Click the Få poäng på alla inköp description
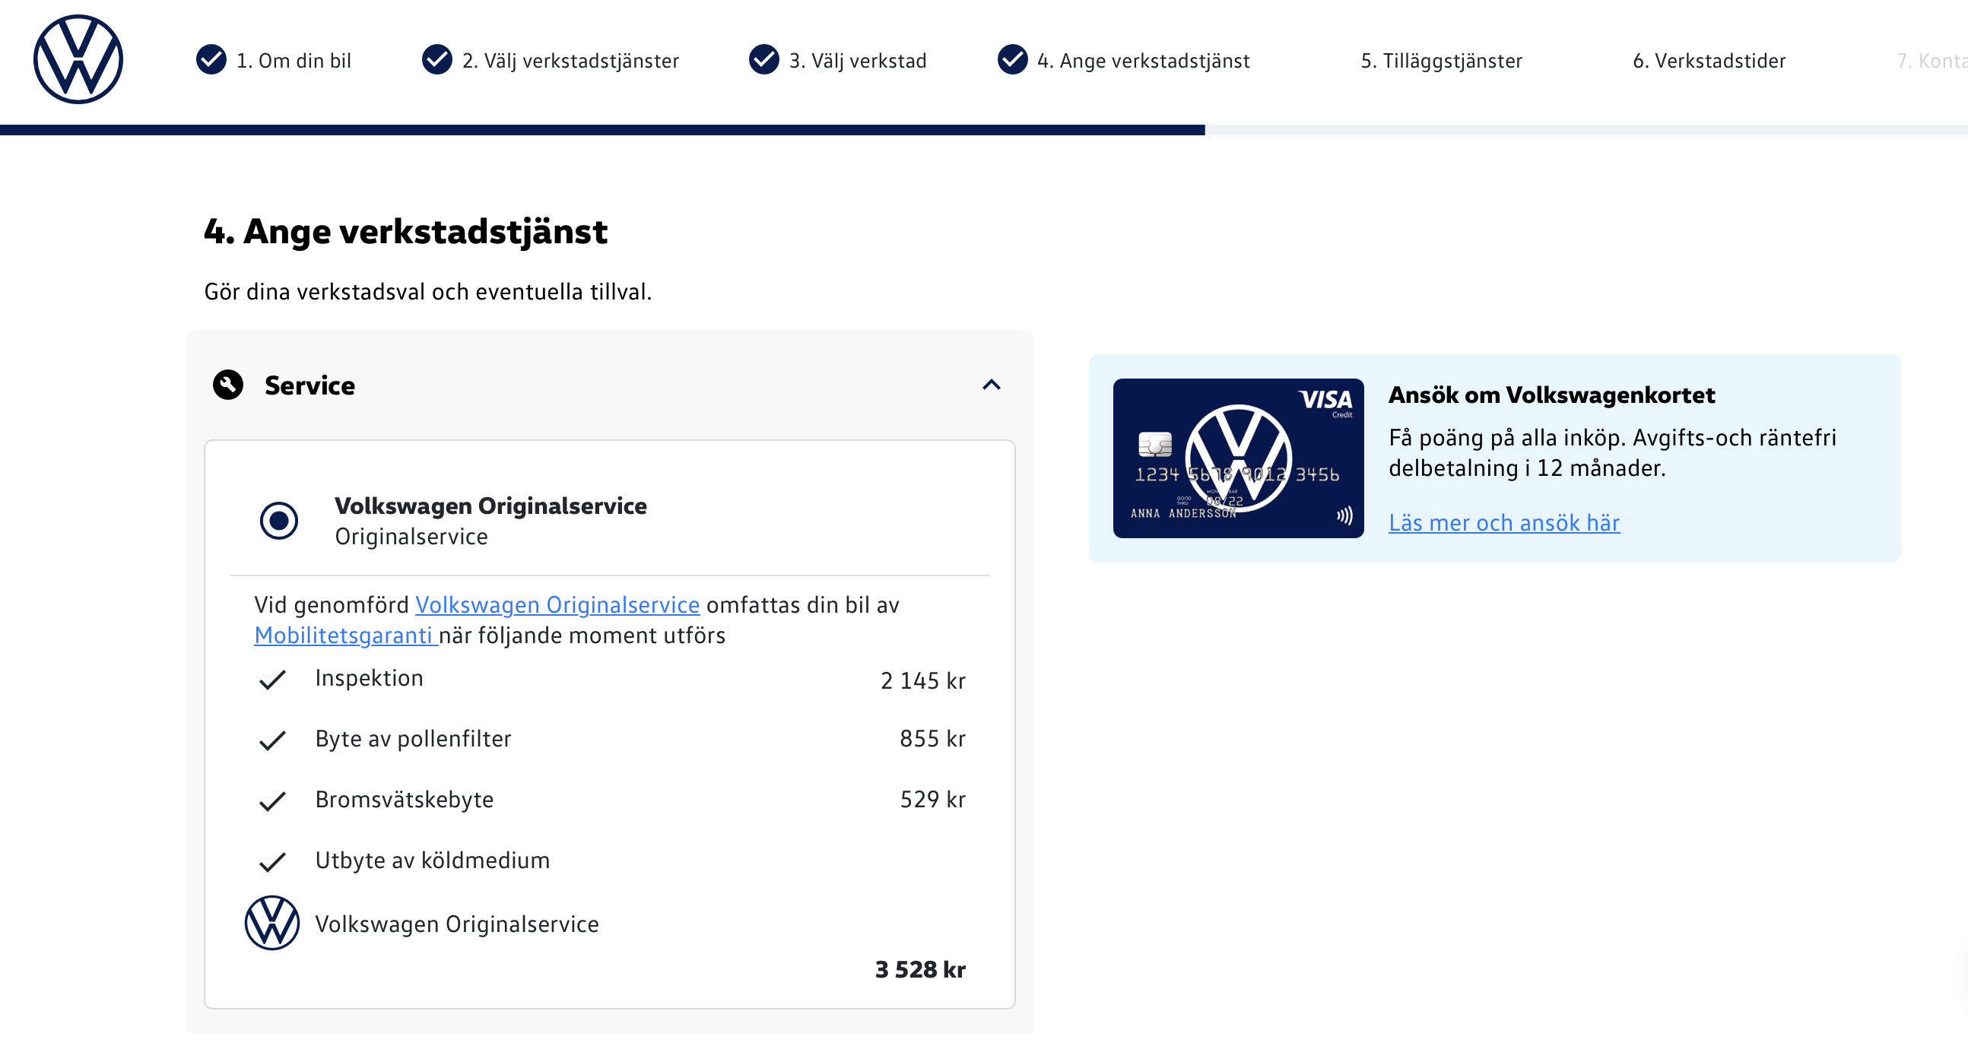The width and height of the screenshot is (1968, 1046). tap(1612, 453)
